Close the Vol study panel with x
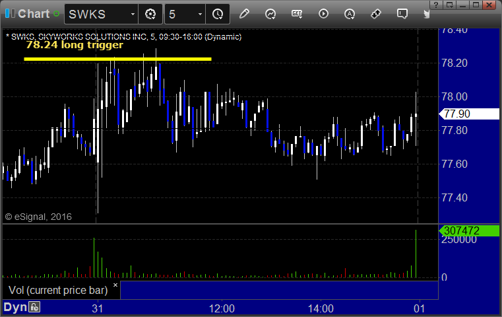Image resolution: width=502 pixels, height=317 pixels. click(115, 285)
